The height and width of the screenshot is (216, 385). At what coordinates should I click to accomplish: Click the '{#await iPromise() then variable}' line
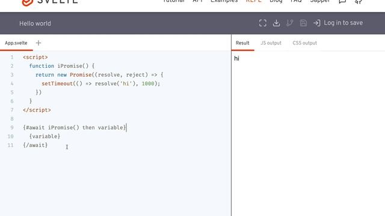[75, 128]
